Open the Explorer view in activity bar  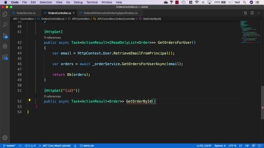pos(5,14)
